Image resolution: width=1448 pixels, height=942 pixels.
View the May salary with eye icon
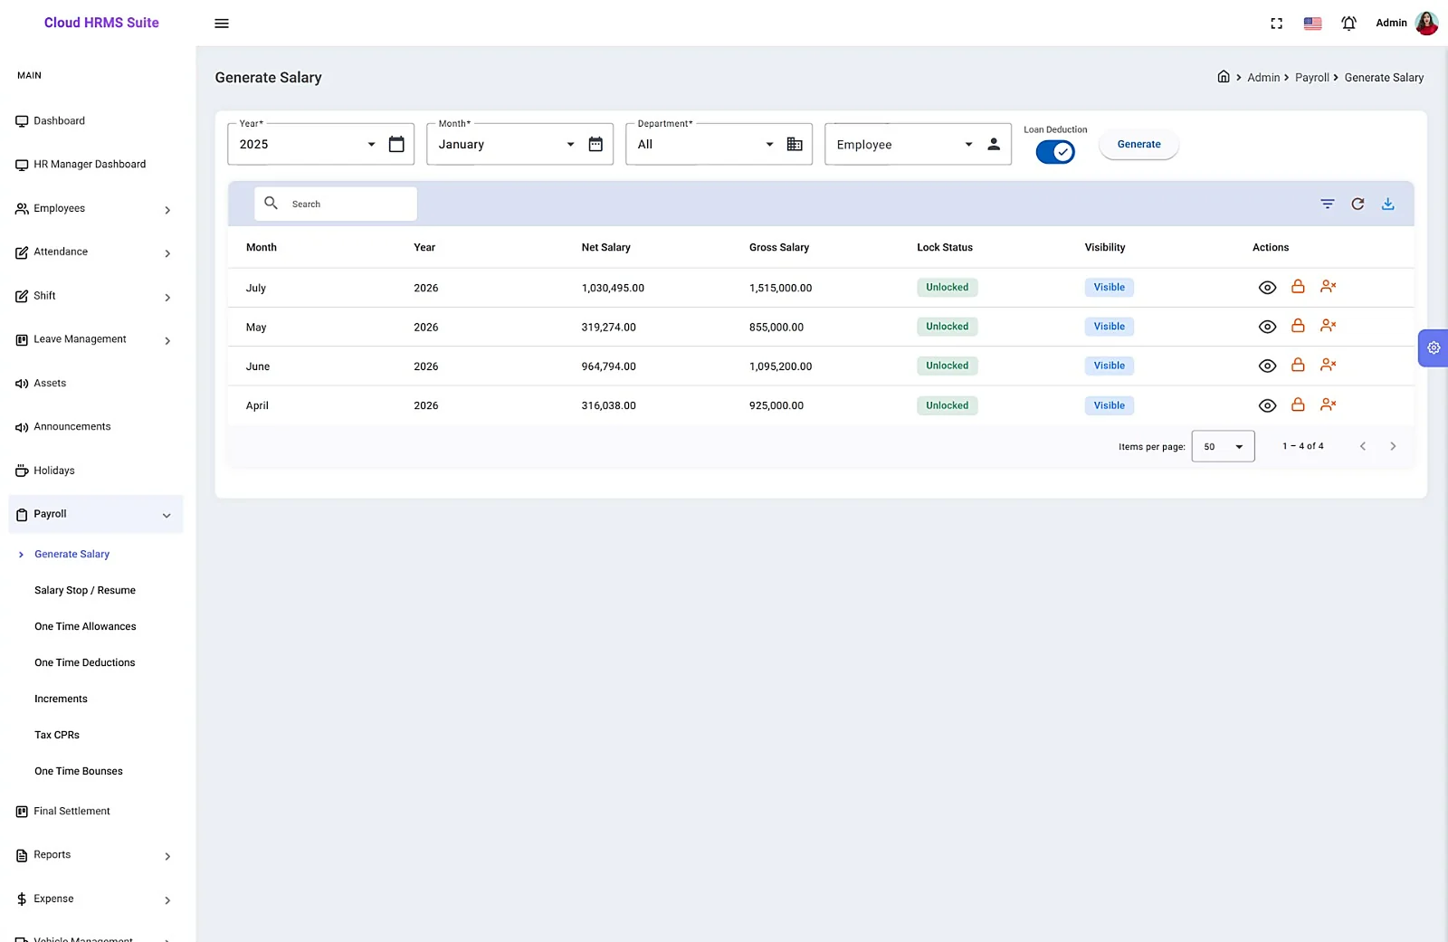coord(1267,327)
